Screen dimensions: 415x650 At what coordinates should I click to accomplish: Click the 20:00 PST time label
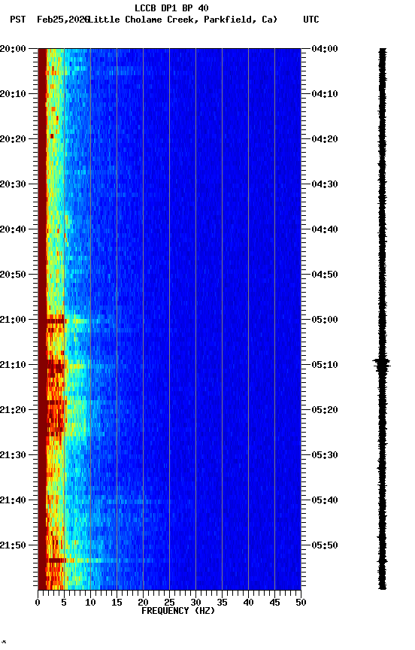coord(13,49)
